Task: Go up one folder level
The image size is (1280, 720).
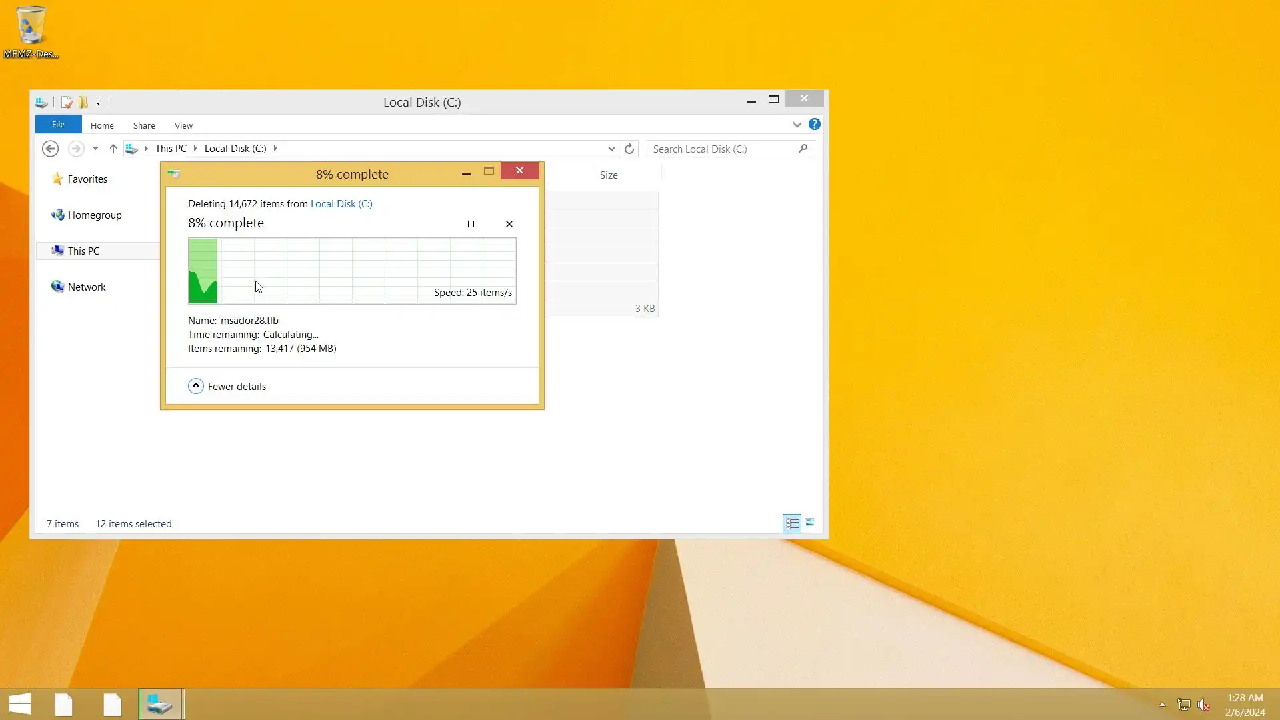Action: coord(113,149)
